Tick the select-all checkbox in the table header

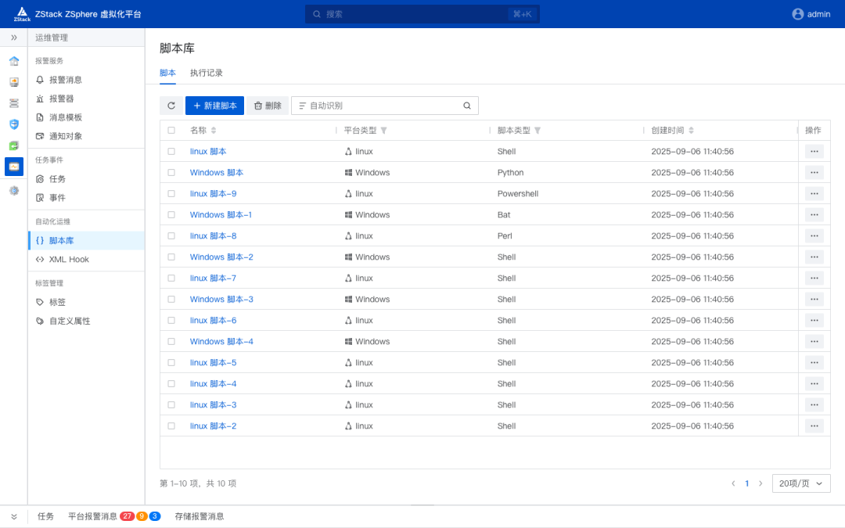(x=171, y=131)
